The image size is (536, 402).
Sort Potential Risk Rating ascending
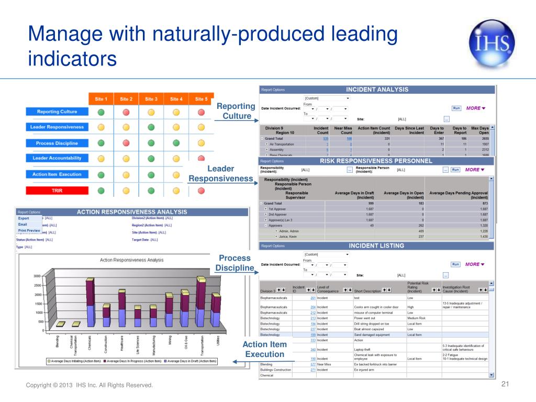(434, 290)
